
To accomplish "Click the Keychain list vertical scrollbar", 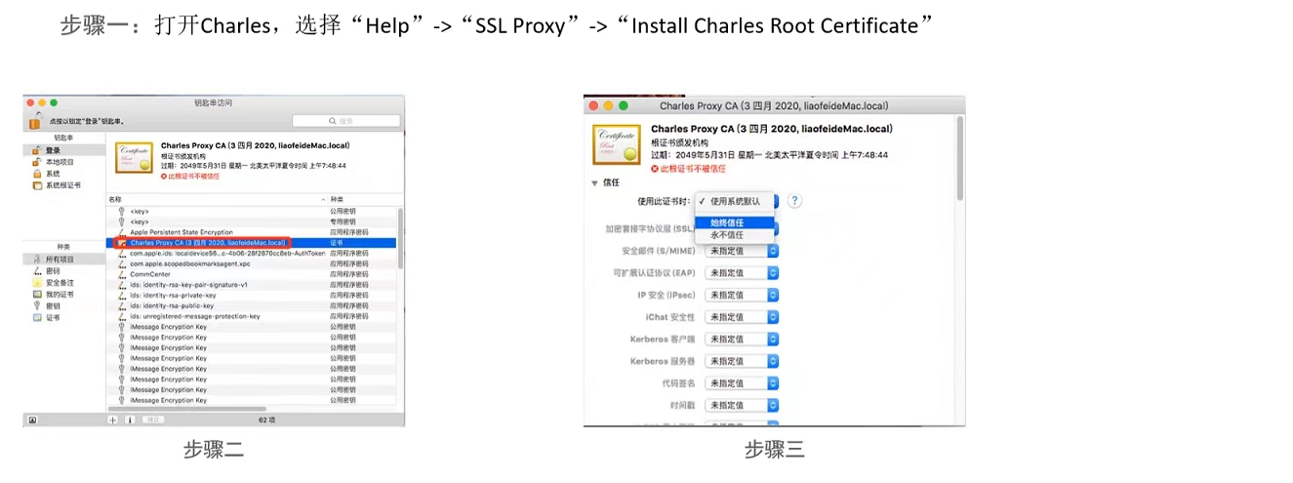I will [x=399, y=237].
